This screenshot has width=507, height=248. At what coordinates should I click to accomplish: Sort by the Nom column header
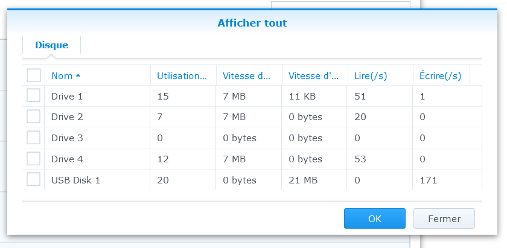point(62,75)
